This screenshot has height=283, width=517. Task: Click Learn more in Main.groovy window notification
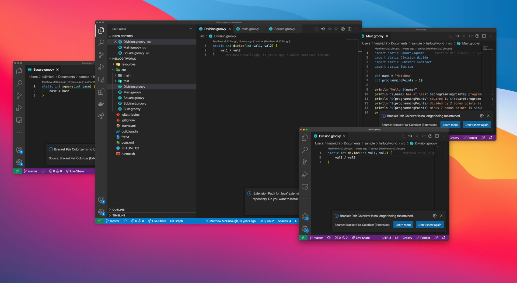(x=450, y=125)
